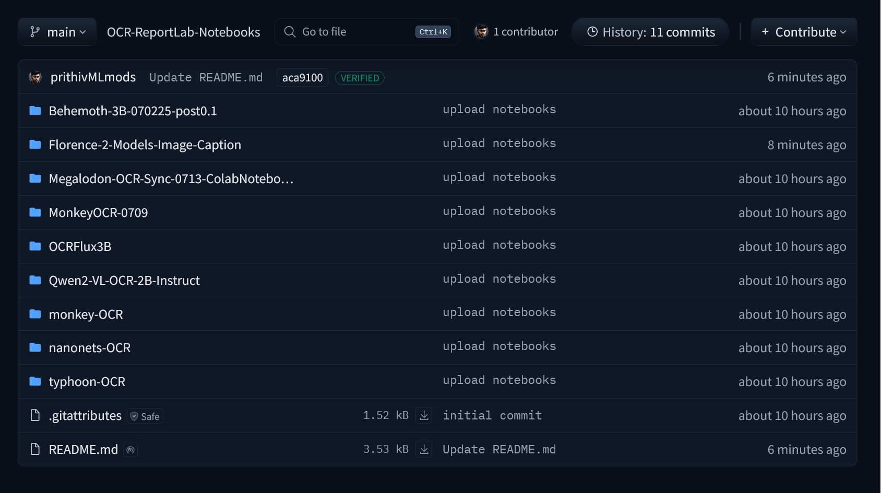Expand the Contribute dropdown

pyautogui.click(x=804, y=32)
